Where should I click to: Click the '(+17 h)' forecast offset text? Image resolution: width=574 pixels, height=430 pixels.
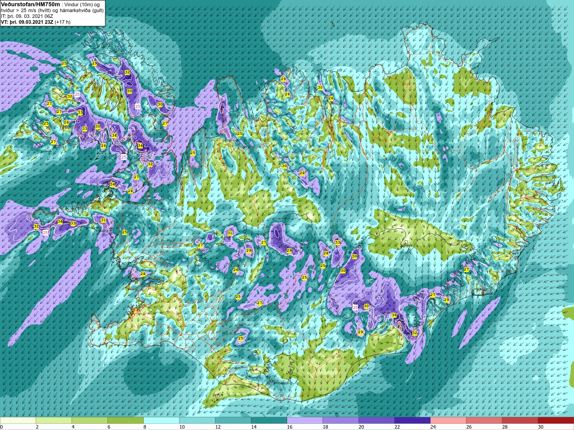(63, 21)
